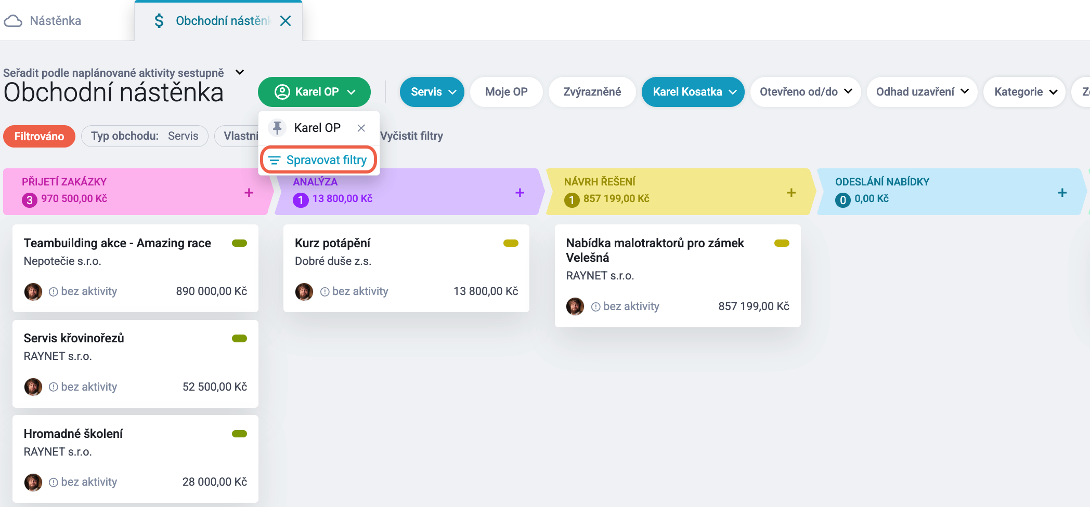Expand the Otevřeno od/do dropdown

(x=806, y=92)
